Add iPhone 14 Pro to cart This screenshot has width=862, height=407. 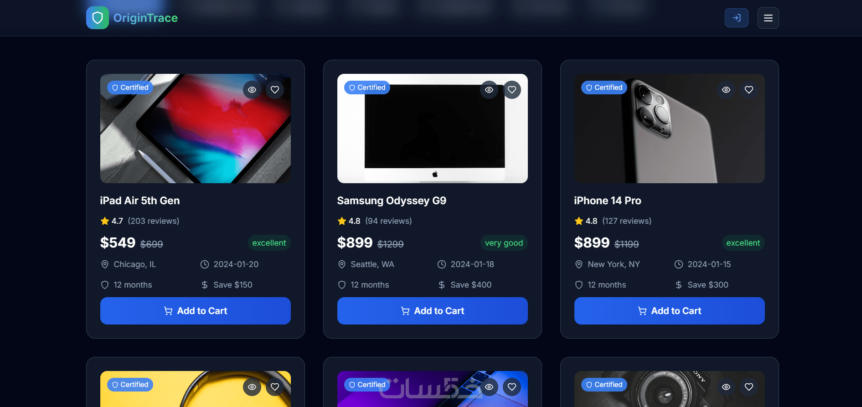click(x=670, y=311)
